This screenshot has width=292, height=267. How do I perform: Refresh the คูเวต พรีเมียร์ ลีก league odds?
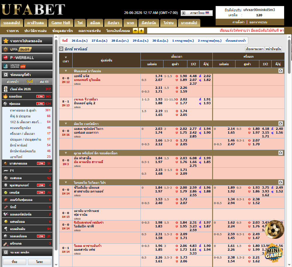point(280,153)
